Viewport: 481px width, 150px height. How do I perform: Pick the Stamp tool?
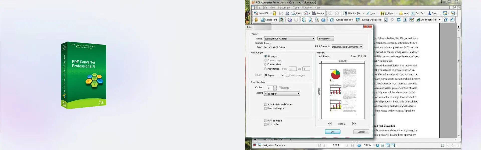click(433, 13)
